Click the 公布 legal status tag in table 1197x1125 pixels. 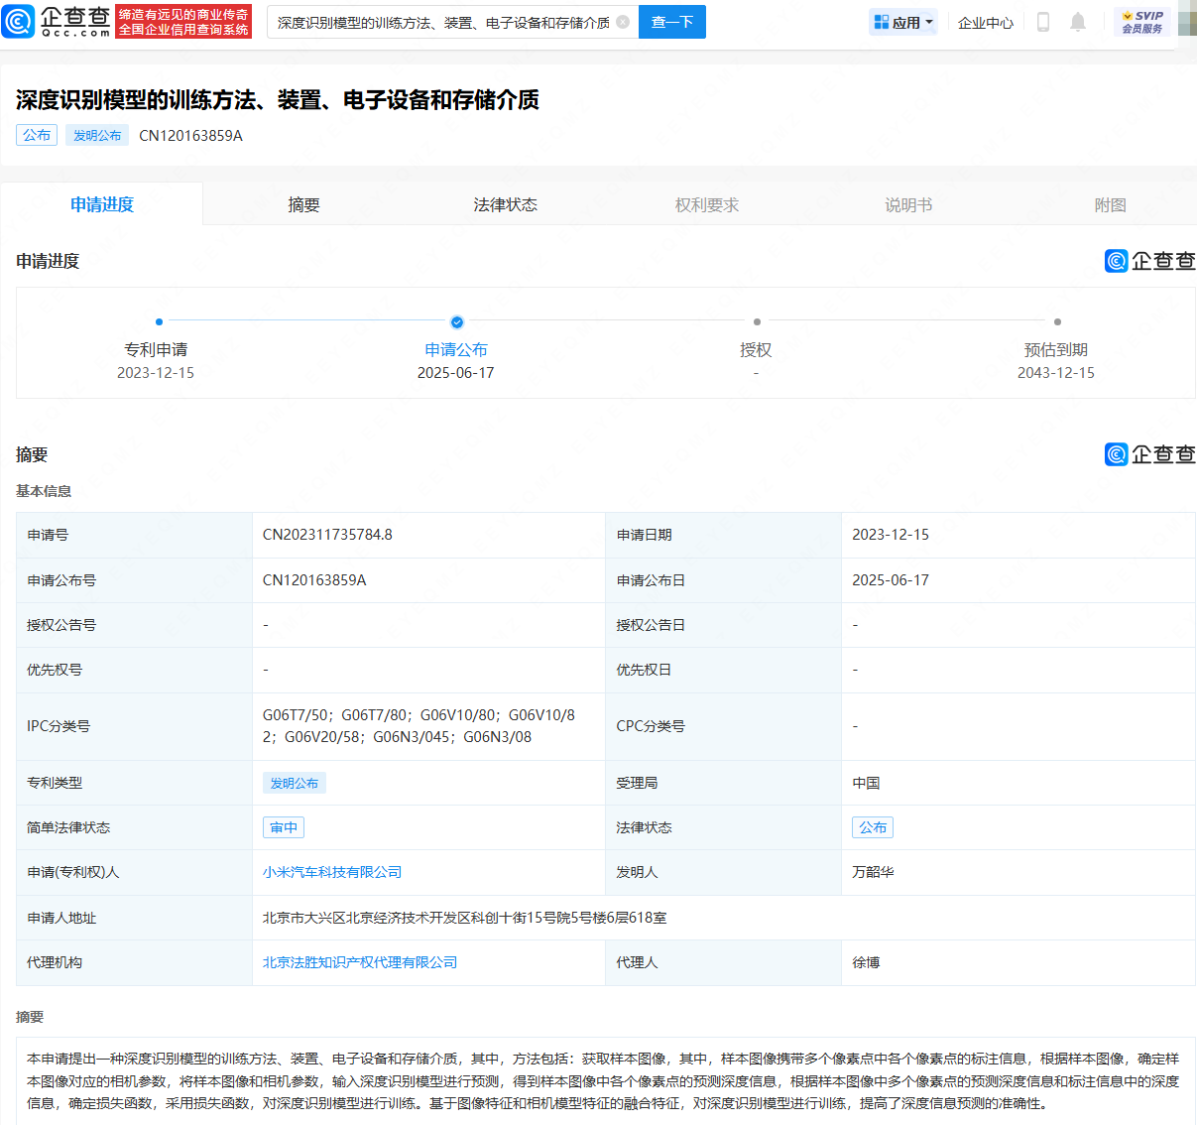tap(873, 827)
